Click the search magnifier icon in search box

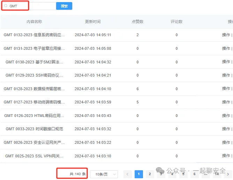pos(6,6)
